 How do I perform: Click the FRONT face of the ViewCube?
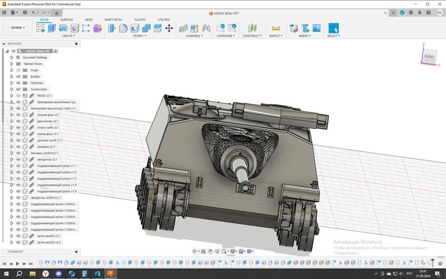point(429,56)
